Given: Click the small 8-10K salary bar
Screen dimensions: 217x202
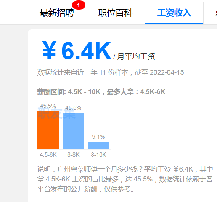Looking at the screenshot, I should coord(98,146).
